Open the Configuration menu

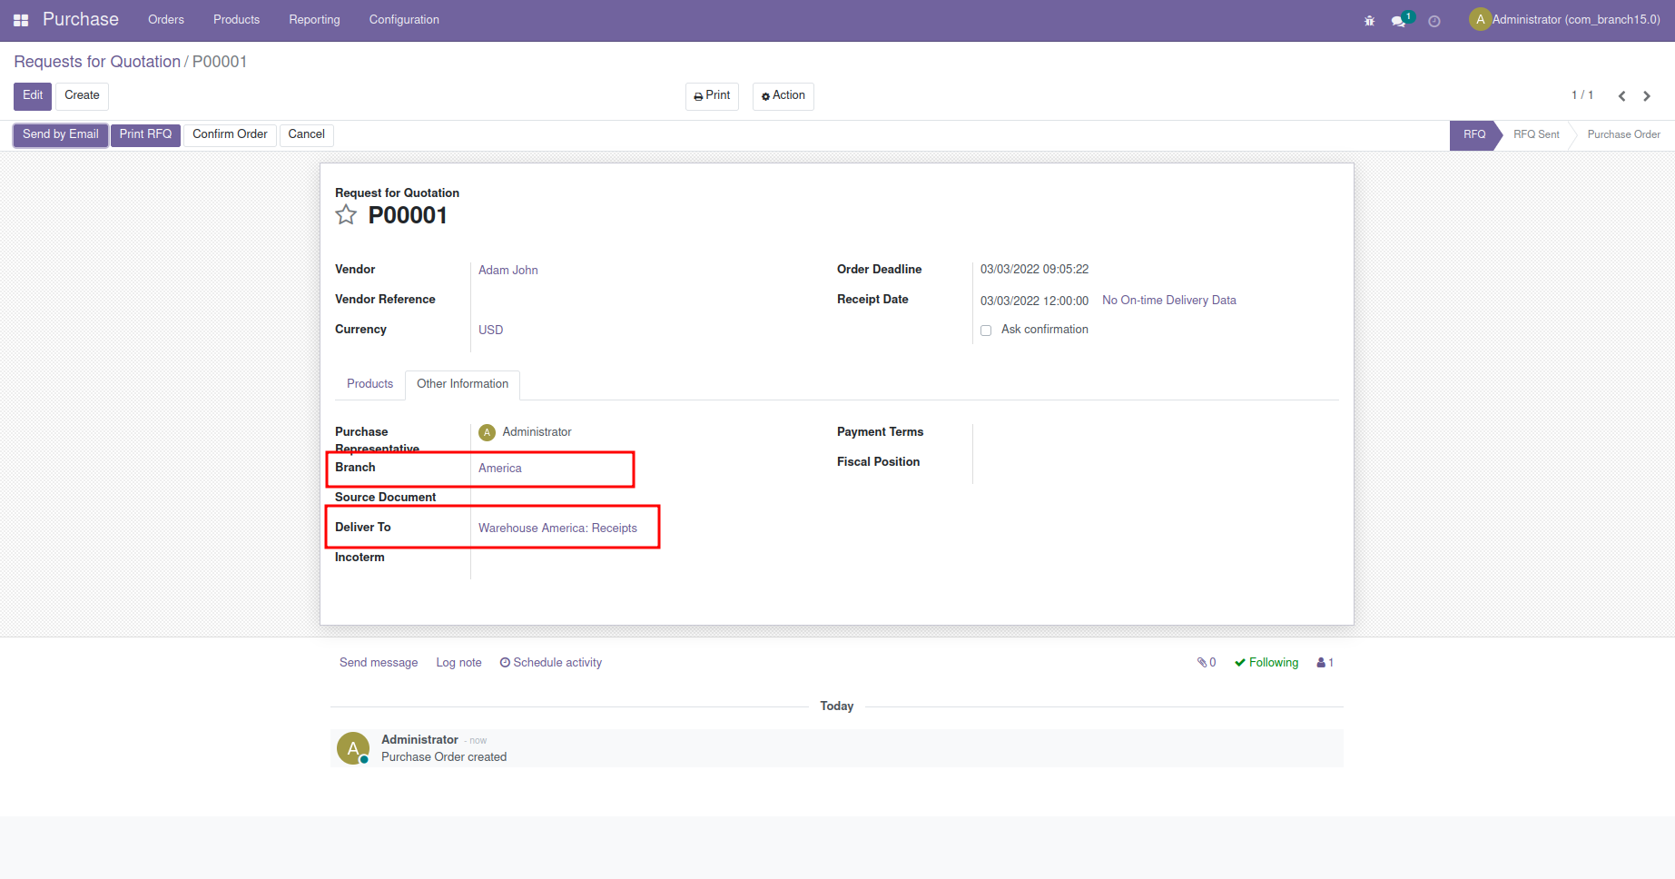coord(404,20)
